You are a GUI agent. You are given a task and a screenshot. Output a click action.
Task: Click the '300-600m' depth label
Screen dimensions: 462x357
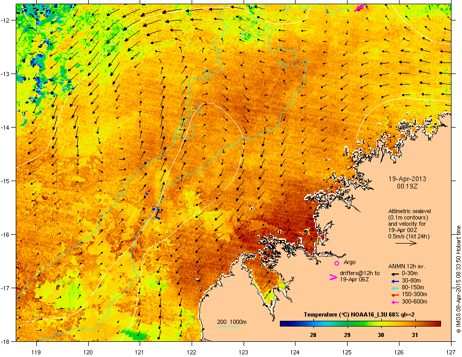click(x=414, y=302)
